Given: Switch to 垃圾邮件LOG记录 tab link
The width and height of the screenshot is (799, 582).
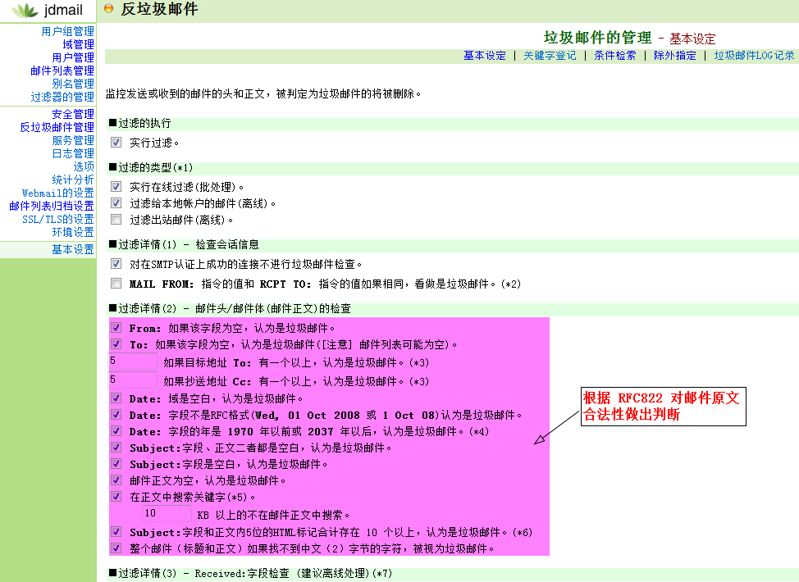Looking at the screenshot, I should tap(754, 56).
